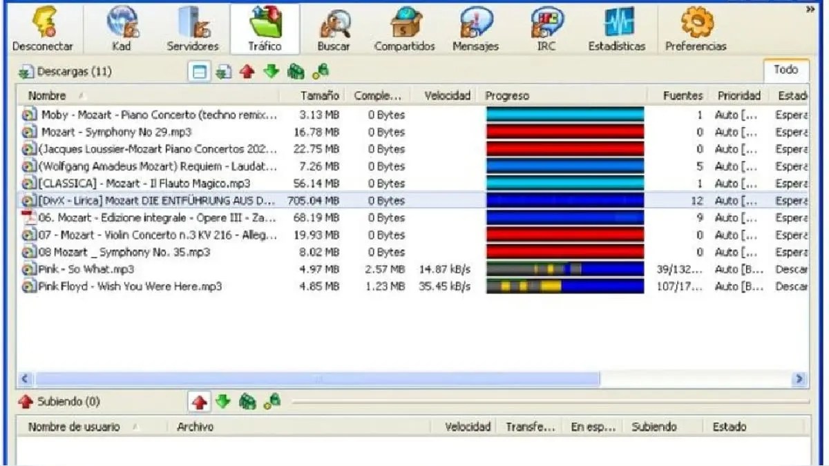Open the Compartidos shared files panel

coord(405,30)
